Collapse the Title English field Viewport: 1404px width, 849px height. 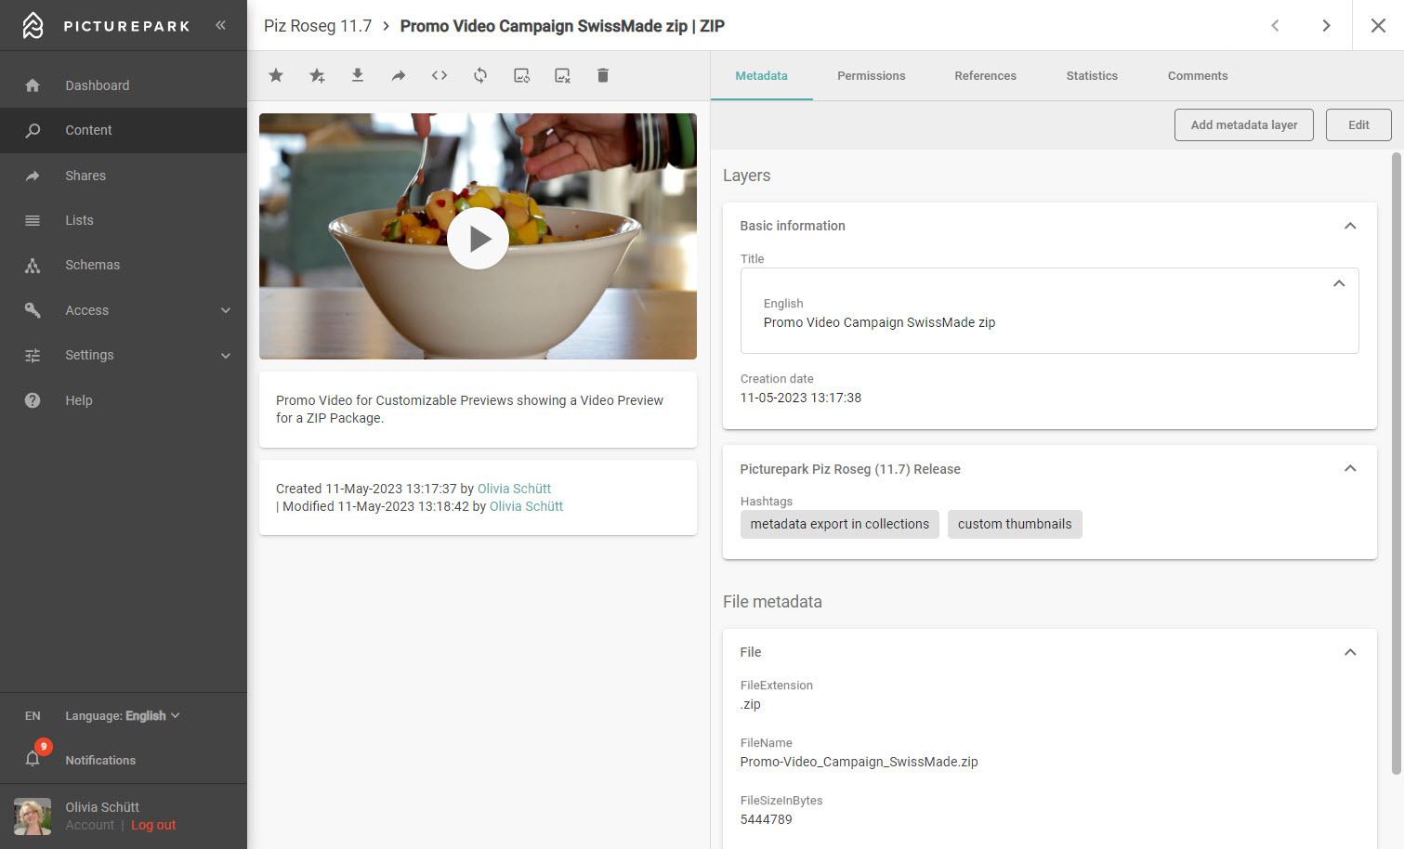(1339, 283)
